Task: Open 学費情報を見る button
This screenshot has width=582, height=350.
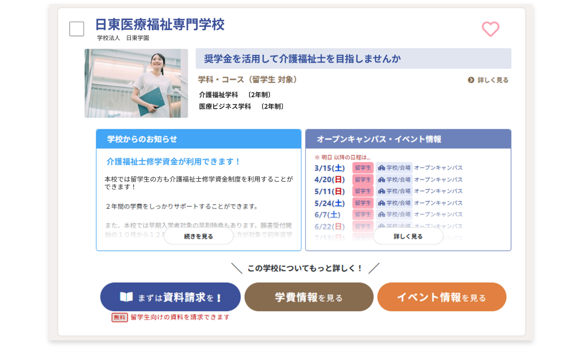Action: pos(309,297)
